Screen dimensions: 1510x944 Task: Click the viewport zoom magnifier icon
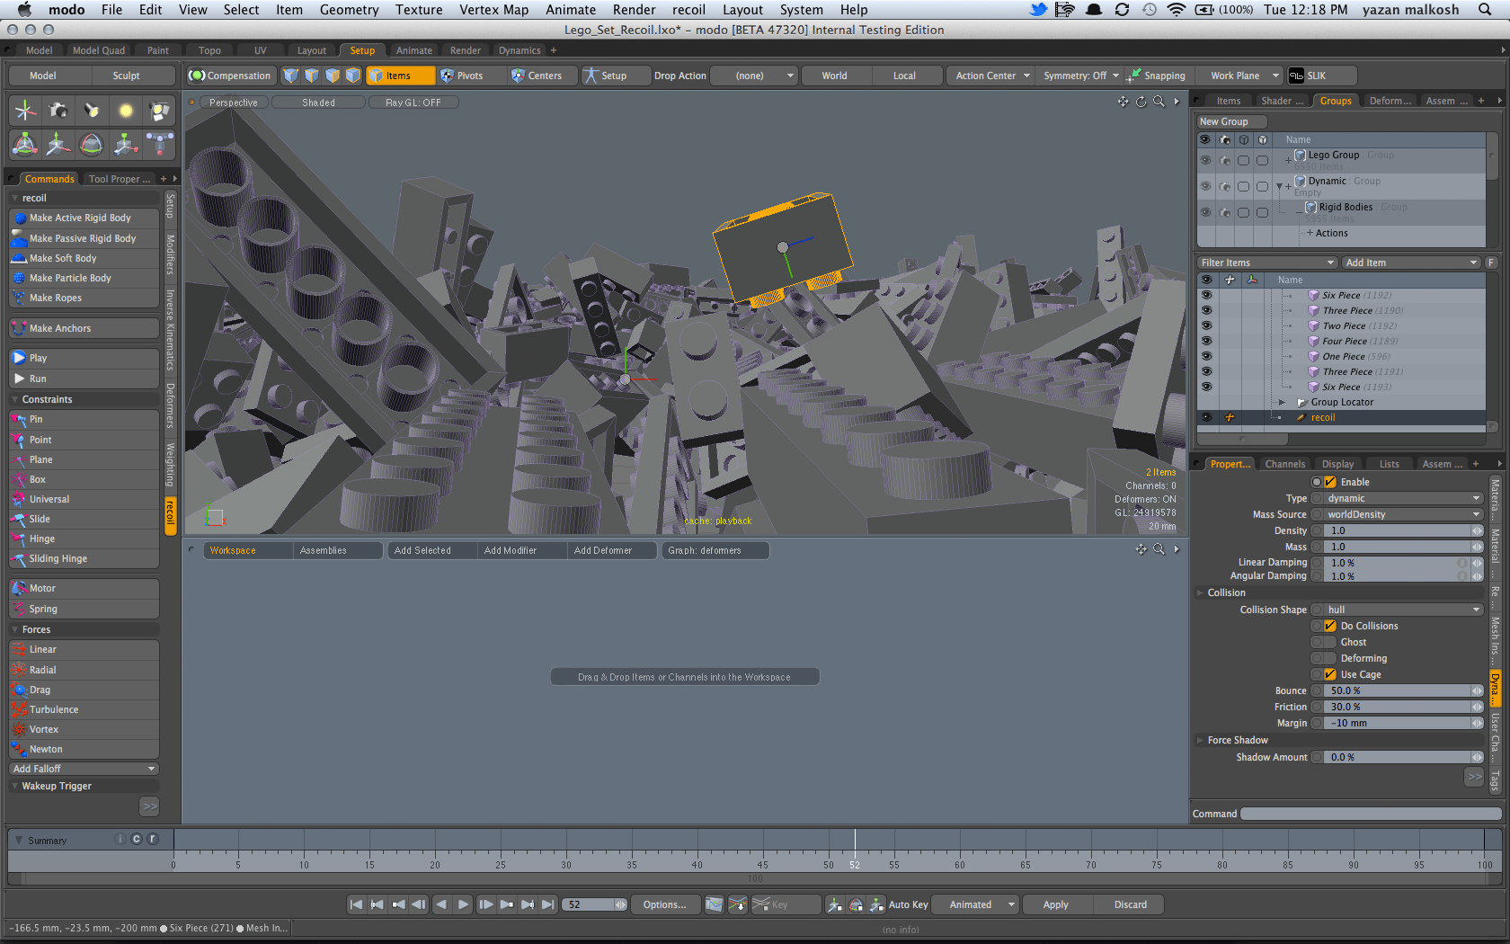[1159, 102]
